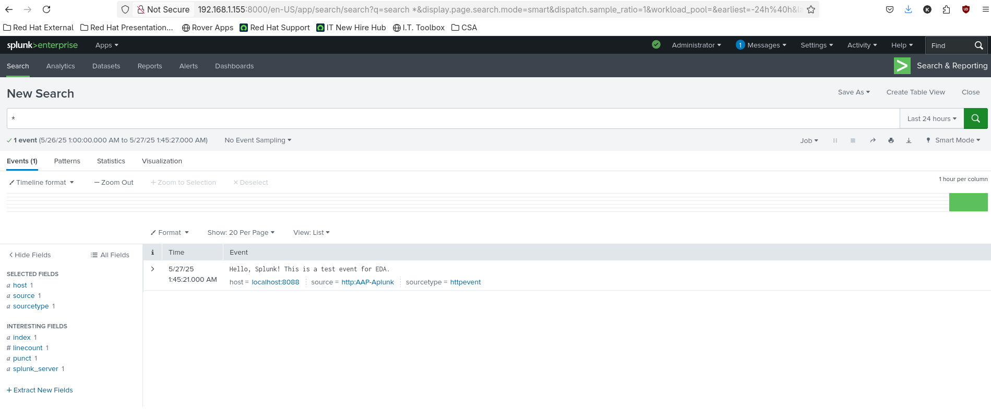The width and height of the screenshot is (991, 418).
Task: Expand the event row details chevron
Action: tap(152, 269)
